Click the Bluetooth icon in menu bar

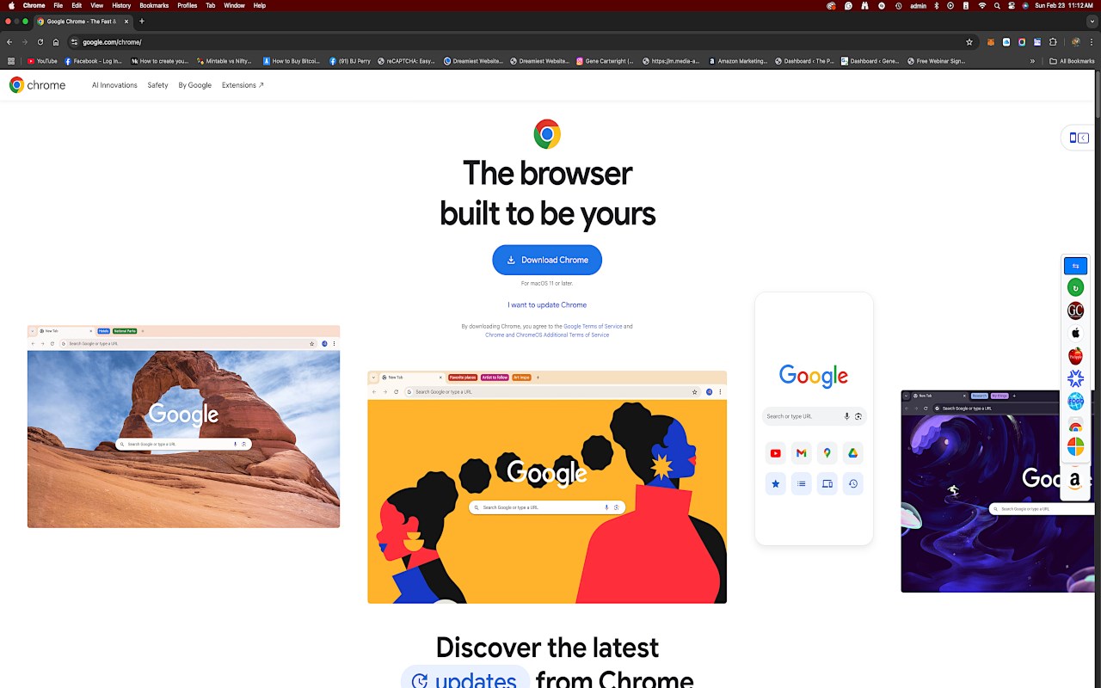coord(937,6)
